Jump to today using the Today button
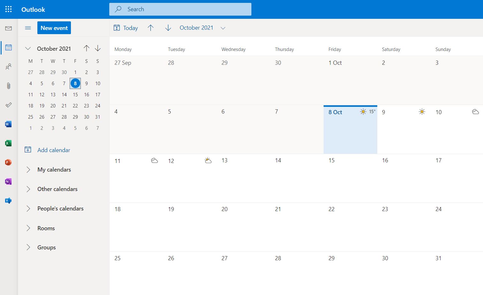Viewport: 483px width, 295px height. [126, 28]
